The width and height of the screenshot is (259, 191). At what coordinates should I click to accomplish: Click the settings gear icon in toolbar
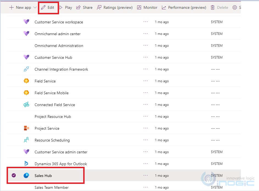pyautogui.click(x=235, y=7)
